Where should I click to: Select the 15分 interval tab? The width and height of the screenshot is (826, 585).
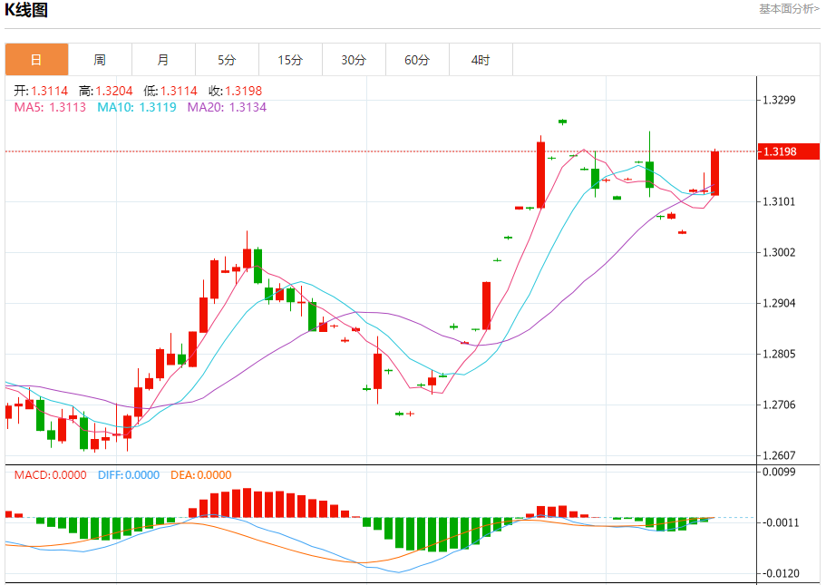click(x=290, y=60)
